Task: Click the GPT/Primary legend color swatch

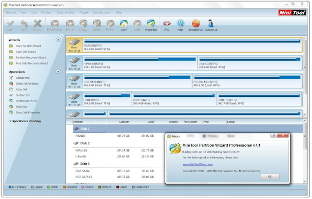Action: 10,187
